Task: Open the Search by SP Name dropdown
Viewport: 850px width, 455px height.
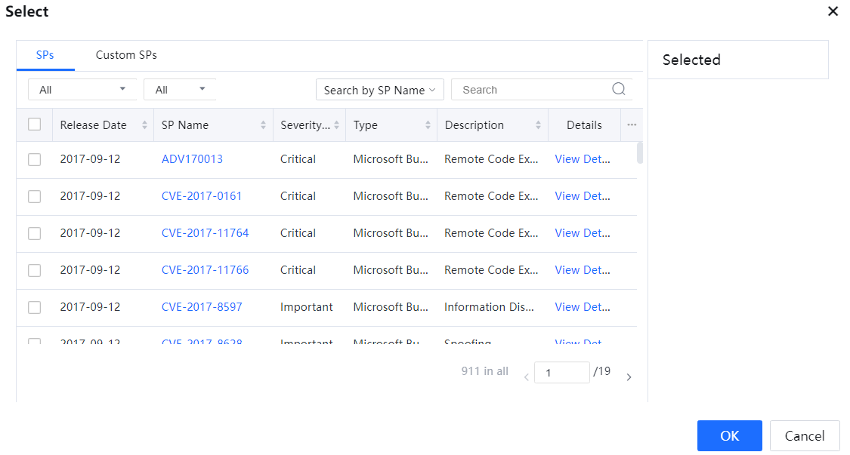Action: click(379, 90)
